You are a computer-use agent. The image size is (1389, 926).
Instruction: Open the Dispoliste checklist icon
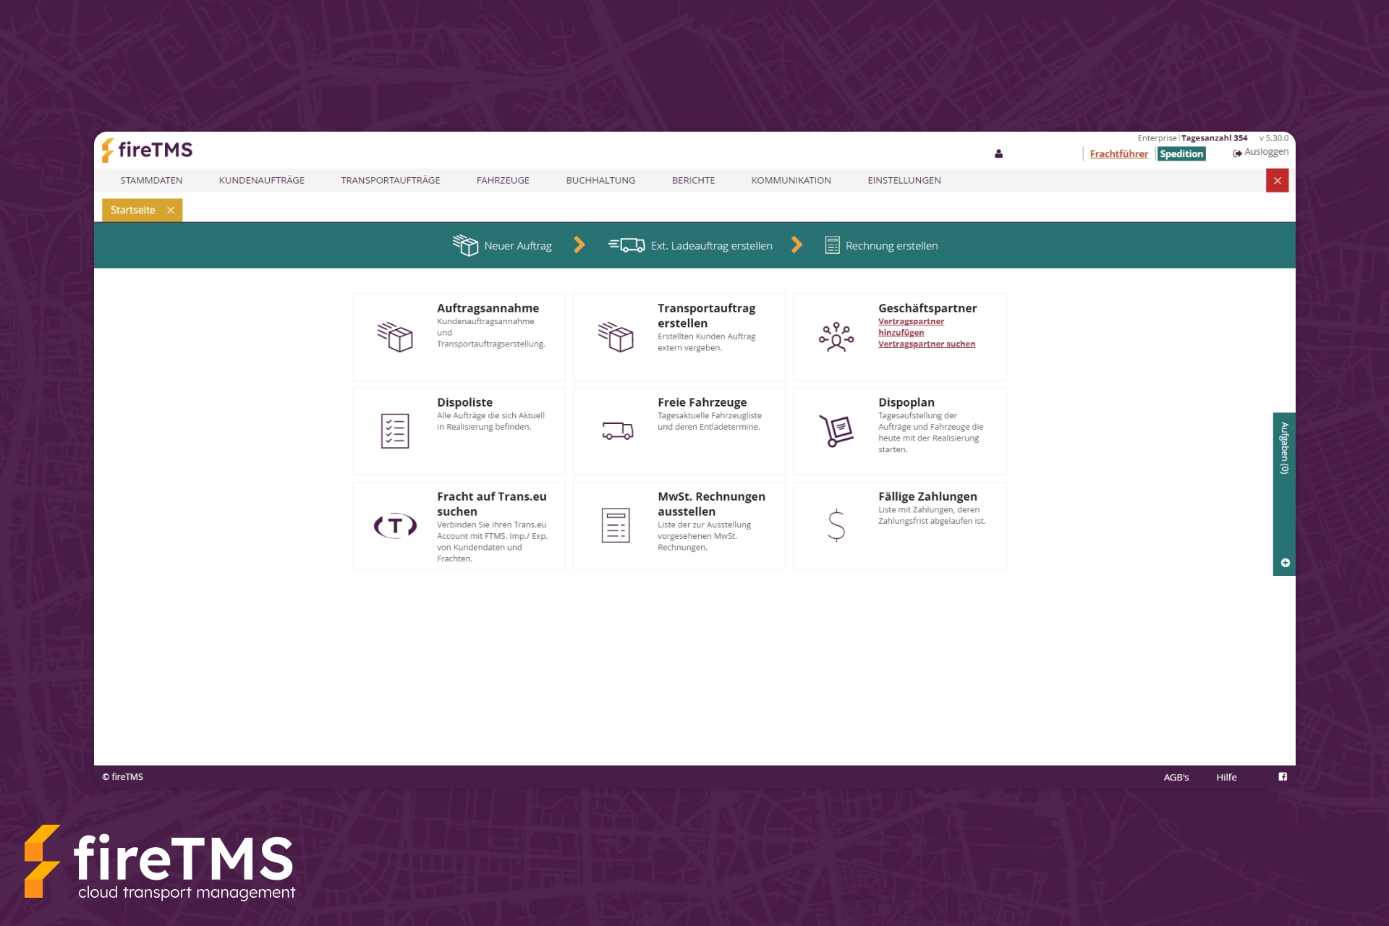(x=395, y=431)
